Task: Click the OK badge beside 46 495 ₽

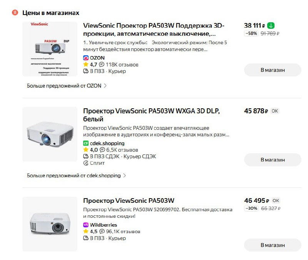Action: click(276, 200)
